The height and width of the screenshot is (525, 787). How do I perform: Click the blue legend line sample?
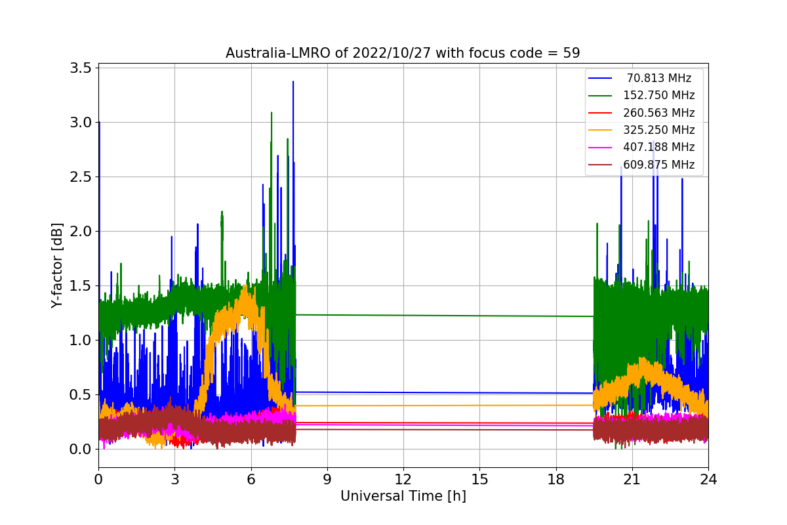tap(601, 78)
